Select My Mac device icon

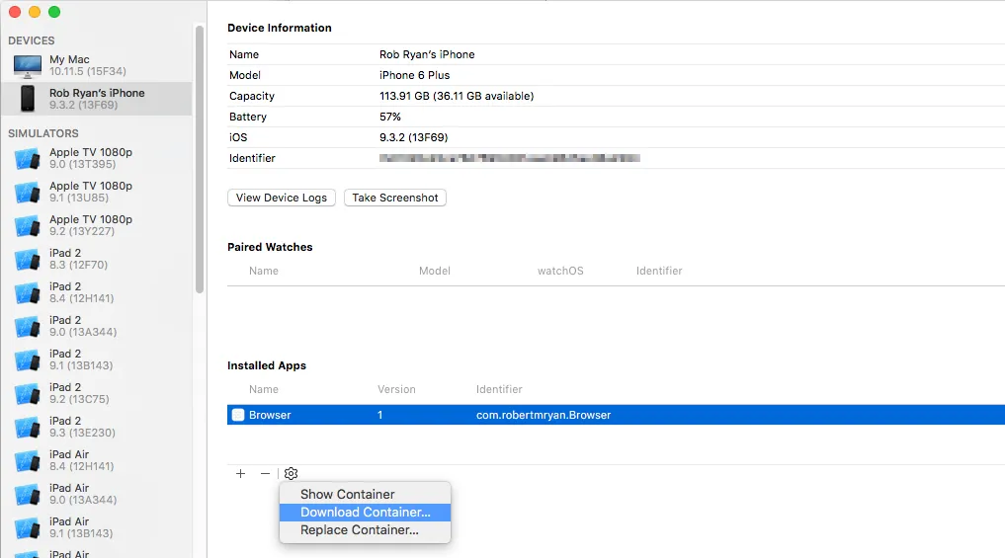pyautogui.click(x=28, y=66)
